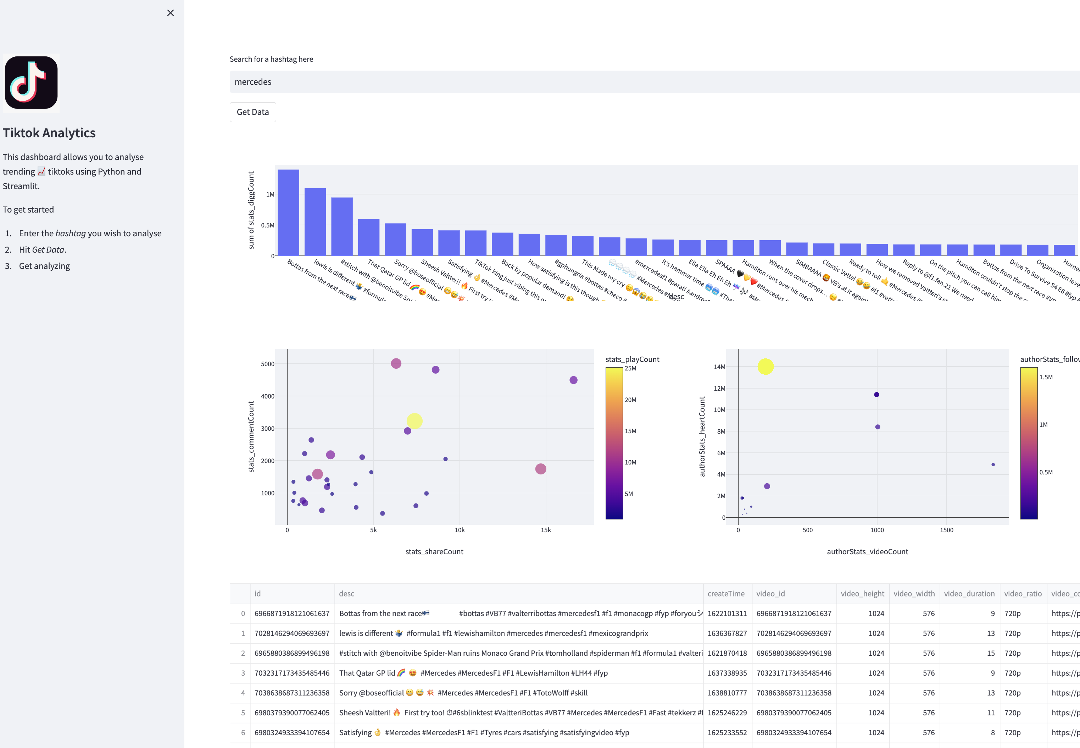Sort table by video_ratio column header
The image size is (1080, 748).
[x=1023, y=593]
